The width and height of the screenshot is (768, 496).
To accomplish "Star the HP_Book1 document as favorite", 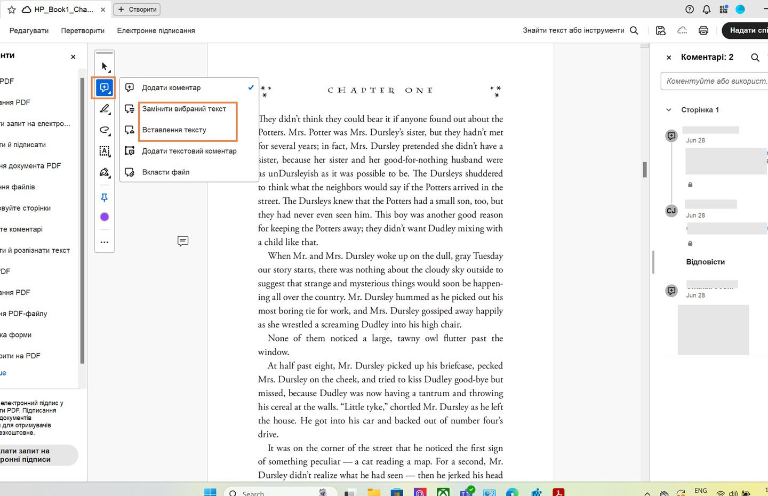I will click(x=12, y=10).
